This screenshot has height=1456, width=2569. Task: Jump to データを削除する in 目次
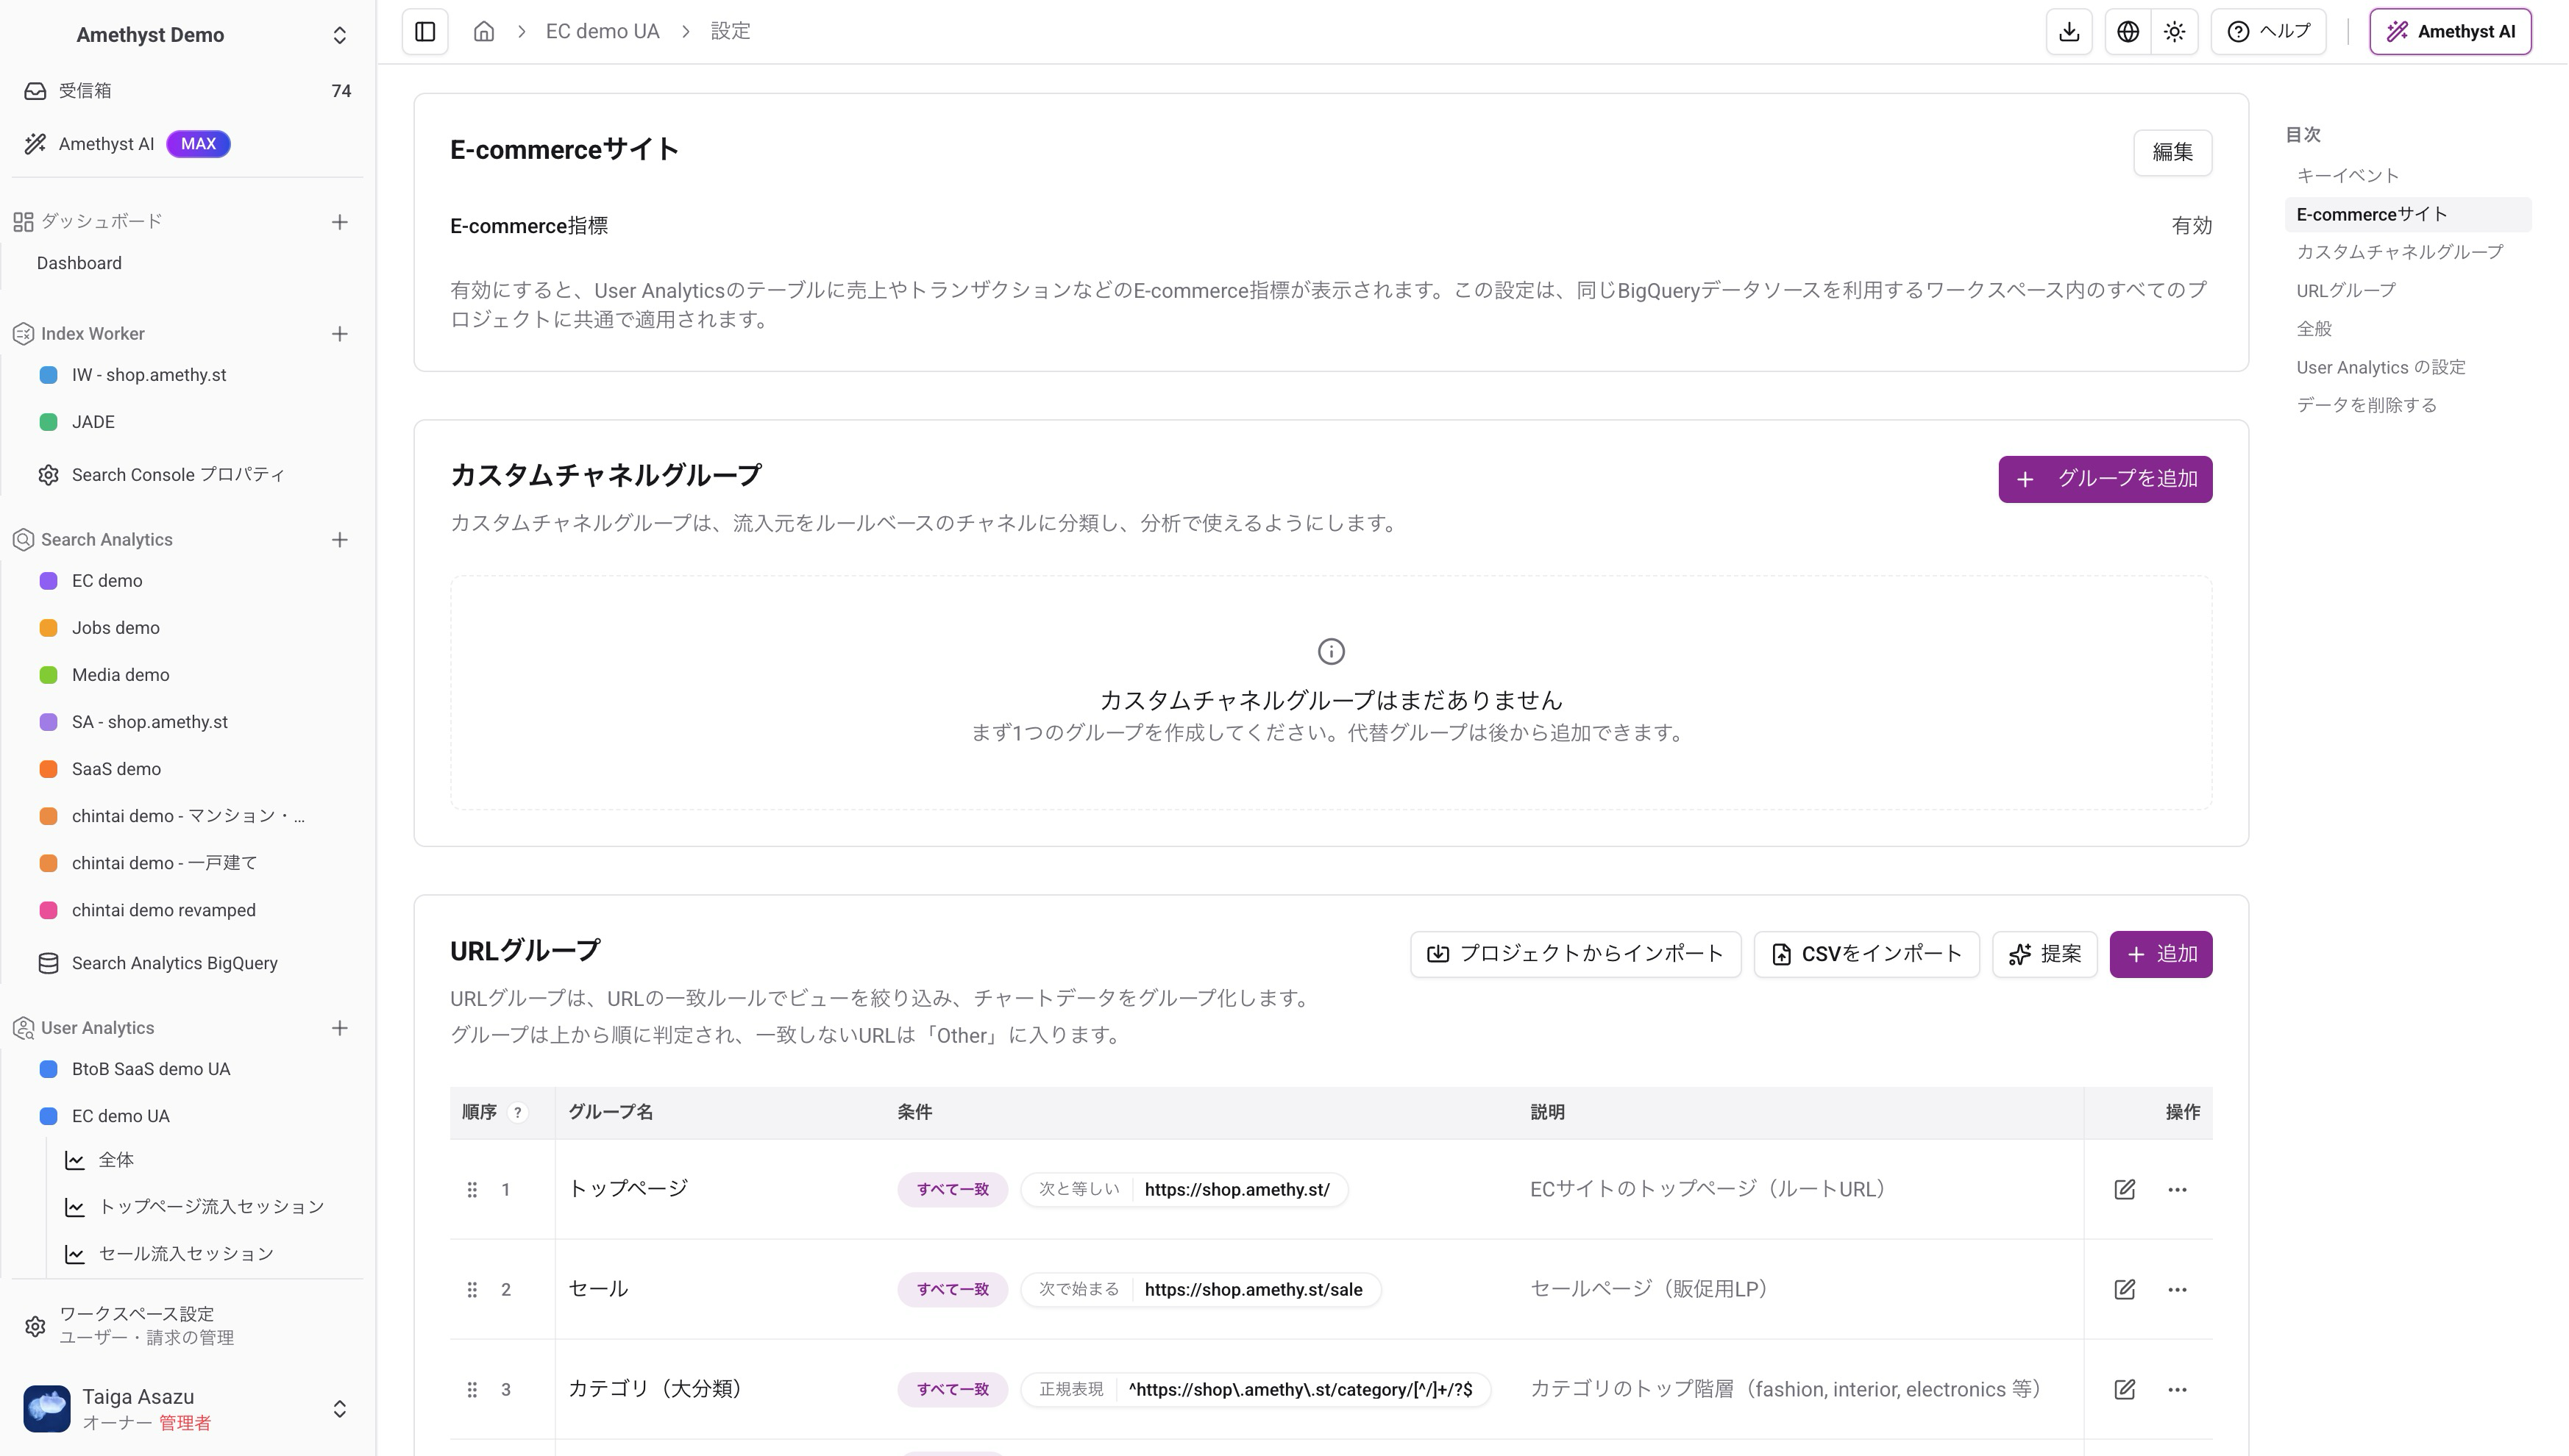pyautogui.click(x=2366, y=405)
